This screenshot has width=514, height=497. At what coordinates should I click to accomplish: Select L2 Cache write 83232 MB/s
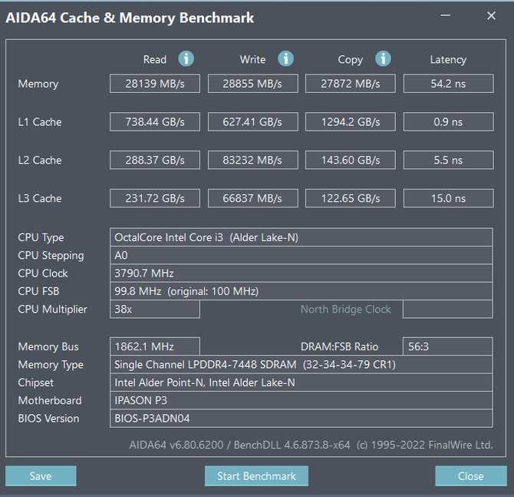pos(252,160)
